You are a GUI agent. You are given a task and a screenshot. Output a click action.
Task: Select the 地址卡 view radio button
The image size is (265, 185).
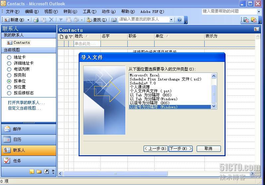pyautogui.click(x=9, y=57)
